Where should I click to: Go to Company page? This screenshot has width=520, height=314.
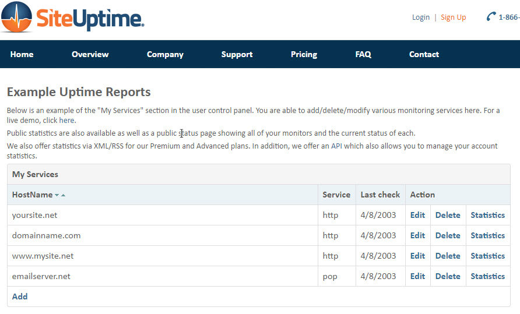[165, 54]
